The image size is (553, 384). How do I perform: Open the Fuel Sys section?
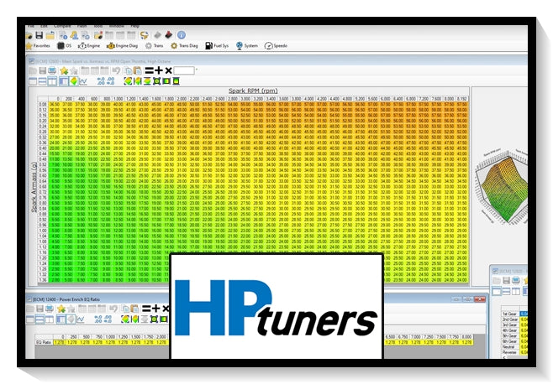click(217, 46)
